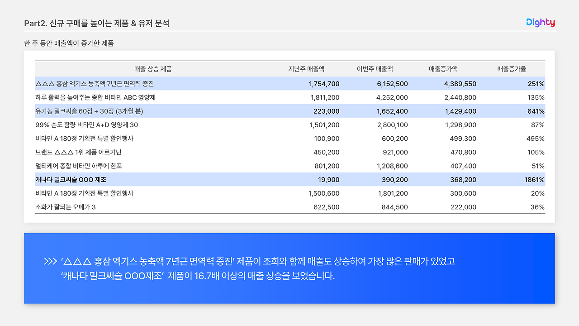Click the sales increase 2,440,800

coord(461,97)
